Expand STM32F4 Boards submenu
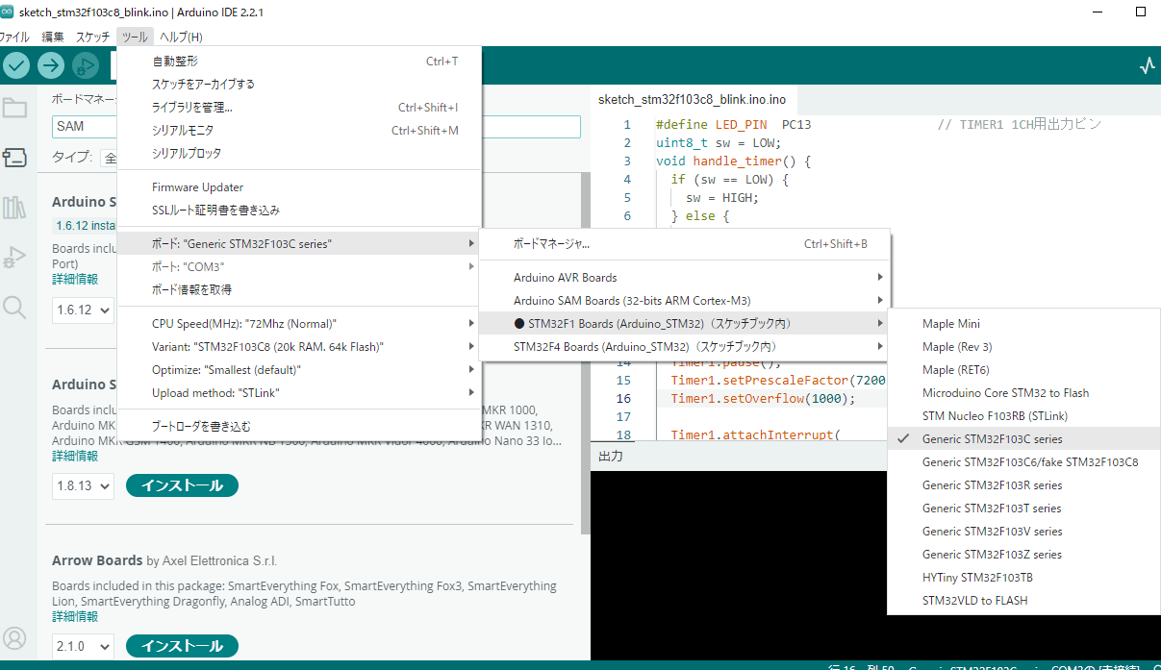 pos(685,347)
